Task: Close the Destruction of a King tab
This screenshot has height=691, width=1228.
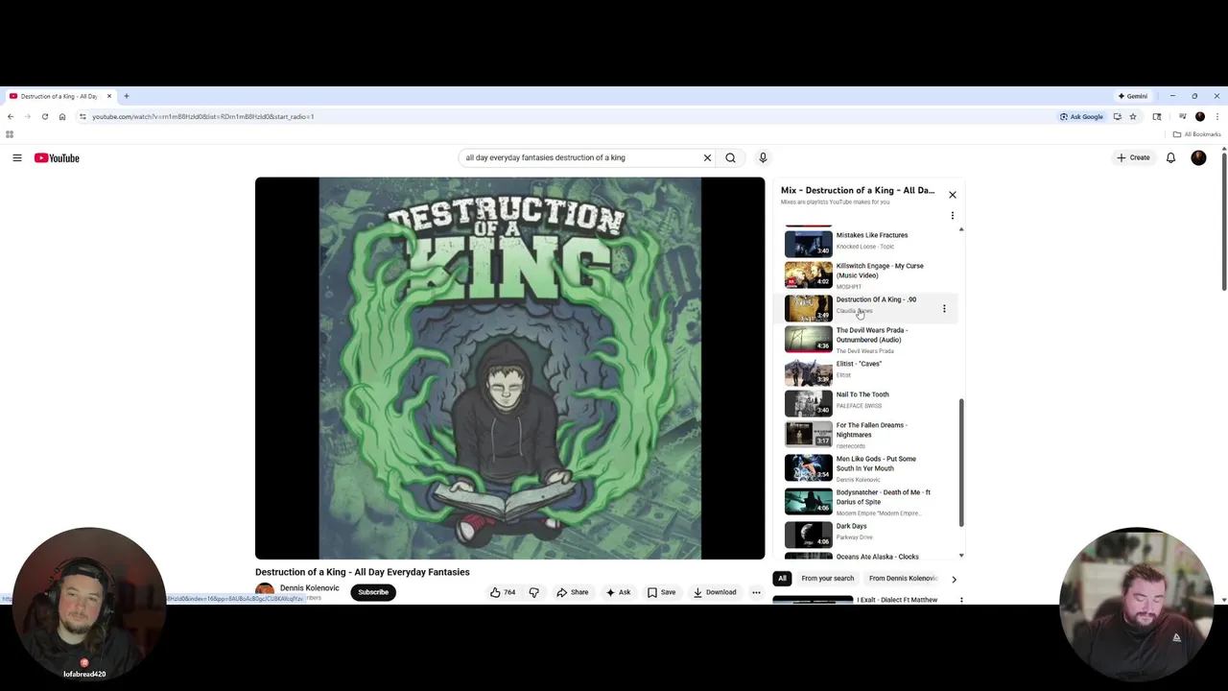Action: (x=108, y=96)
